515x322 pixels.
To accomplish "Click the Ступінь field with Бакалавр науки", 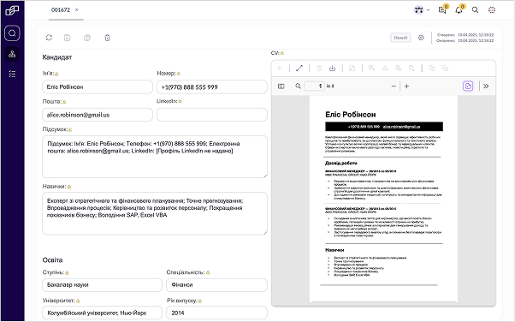I will click(102, 285).
